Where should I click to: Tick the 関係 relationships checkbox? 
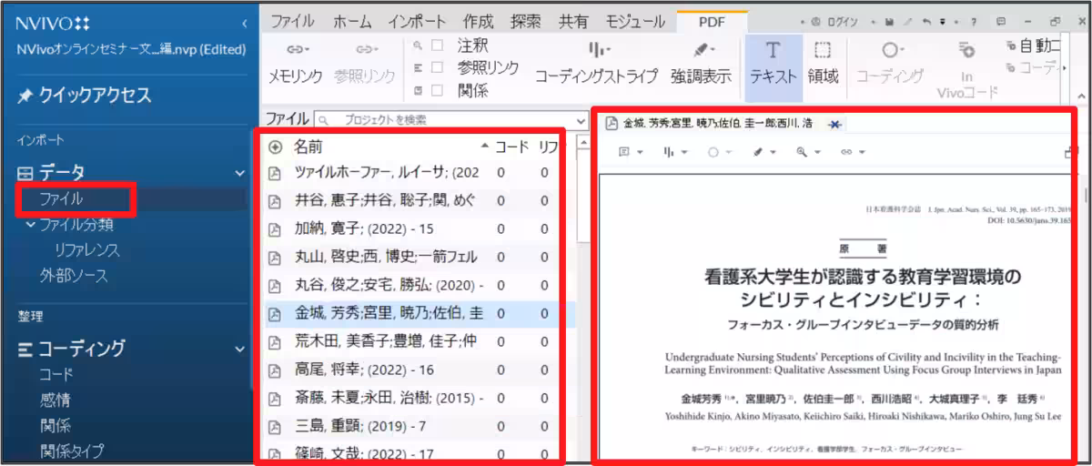[x=438, y=90]
